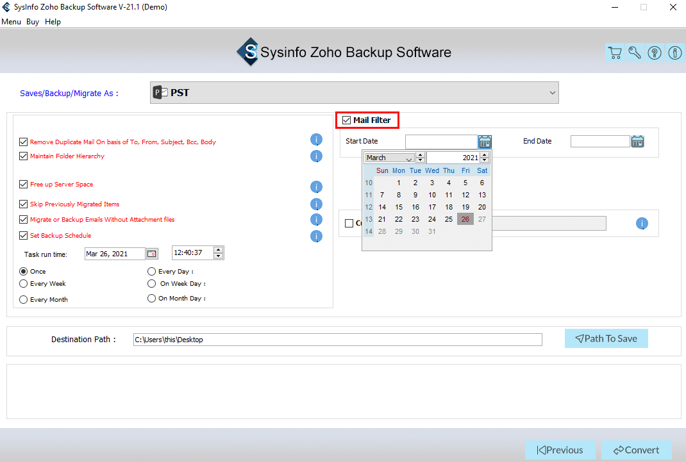Show info for Skip Previously Migrated Items
Viewport: 686px width, 462px height.
[x=316, y=204]
